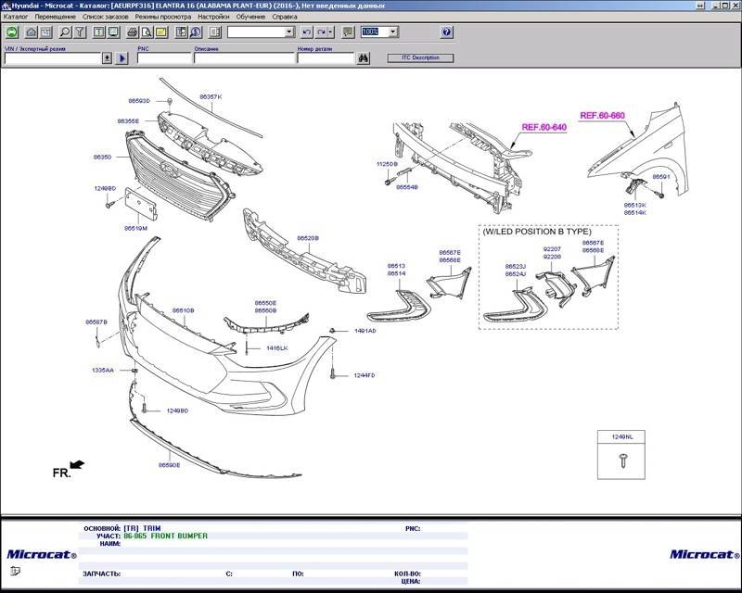Select the 1249NL screw box
This screenshot has height=593, width=742.
621,455
